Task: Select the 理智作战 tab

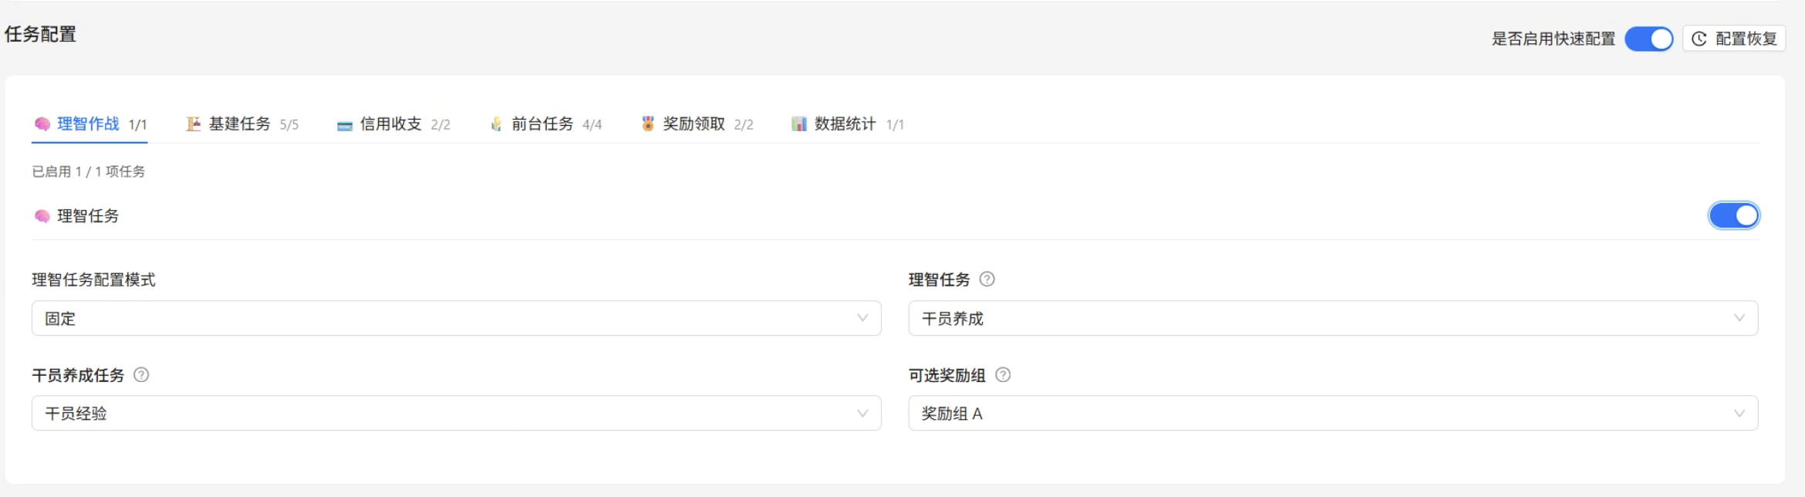Action: click(90, 124)
